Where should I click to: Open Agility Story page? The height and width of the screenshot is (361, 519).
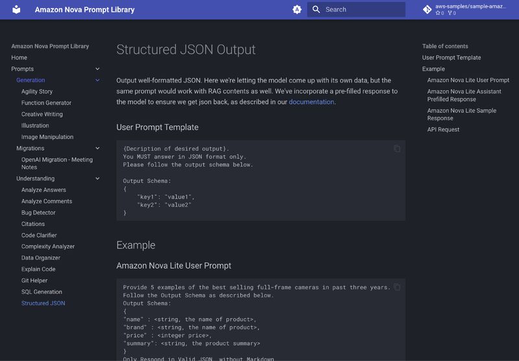tap(37, 92)
